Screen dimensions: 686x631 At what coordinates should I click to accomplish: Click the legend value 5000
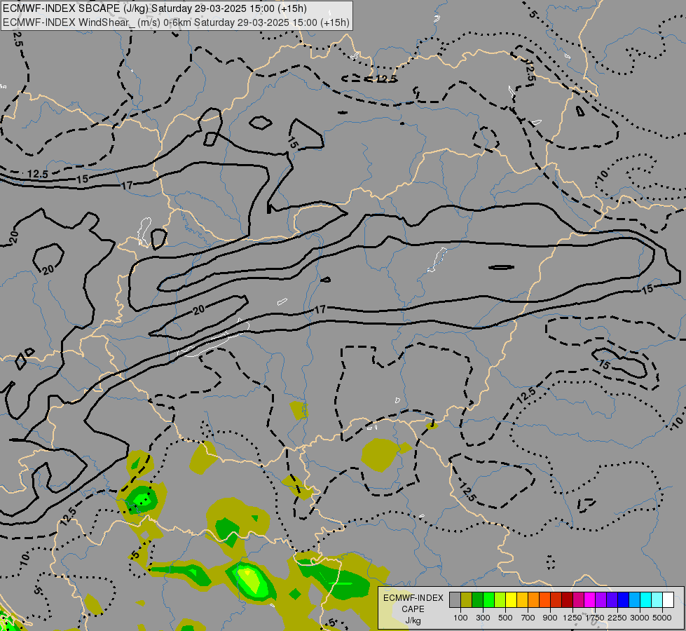click(662, 618)
